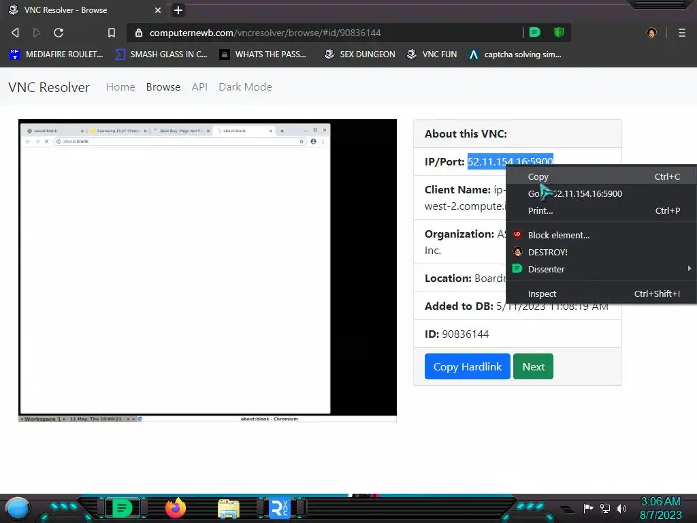
Task: Choose Copy from the context menu
Action: tap(601, 176)
